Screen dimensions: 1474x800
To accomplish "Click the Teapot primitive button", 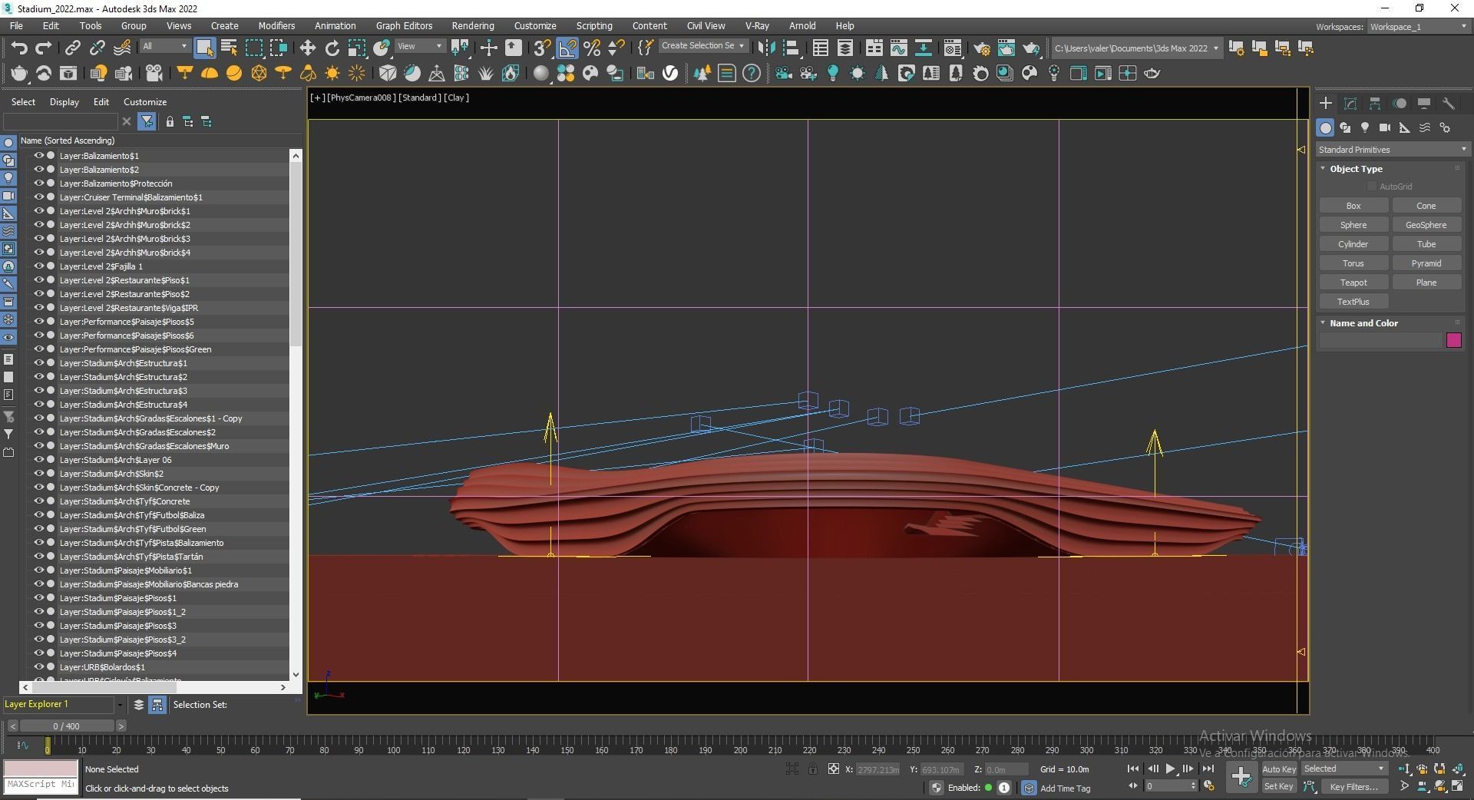I will click(1353, 283).
